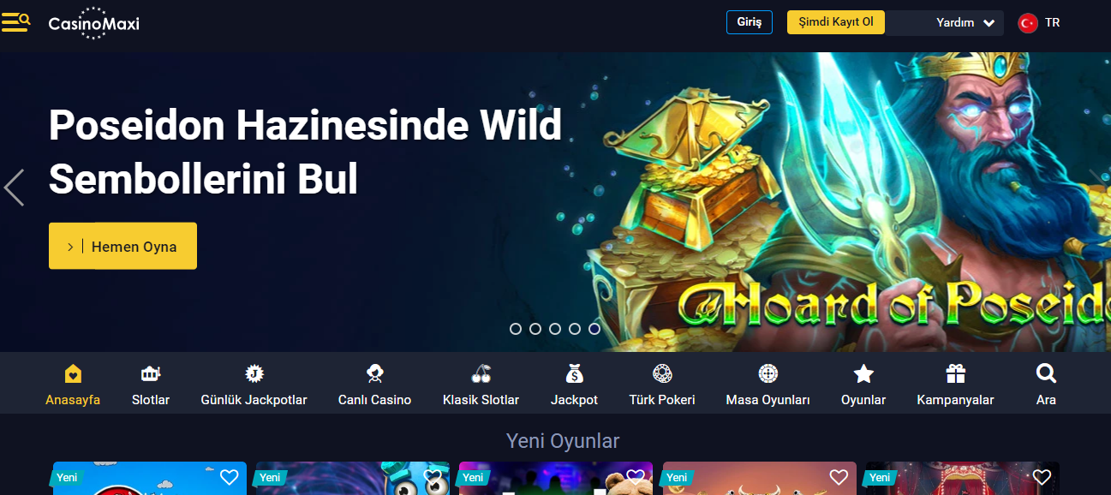Open Günlük Jackpotlar category
This screenshot has width=1111, height=495.
click(254, 385)
